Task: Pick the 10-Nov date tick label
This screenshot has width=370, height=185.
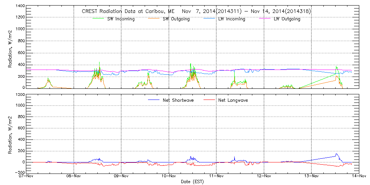Action: tap(169, 176)
